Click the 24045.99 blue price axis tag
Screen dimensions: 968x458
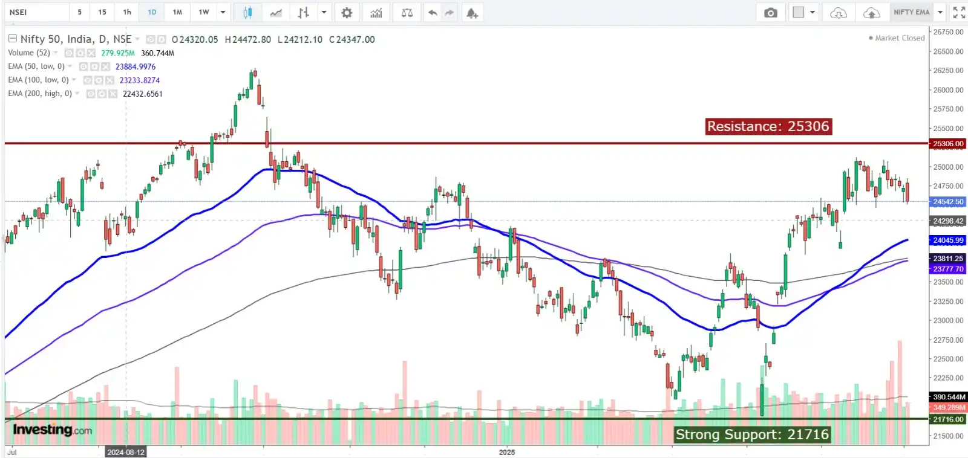(x=948, y=240)
